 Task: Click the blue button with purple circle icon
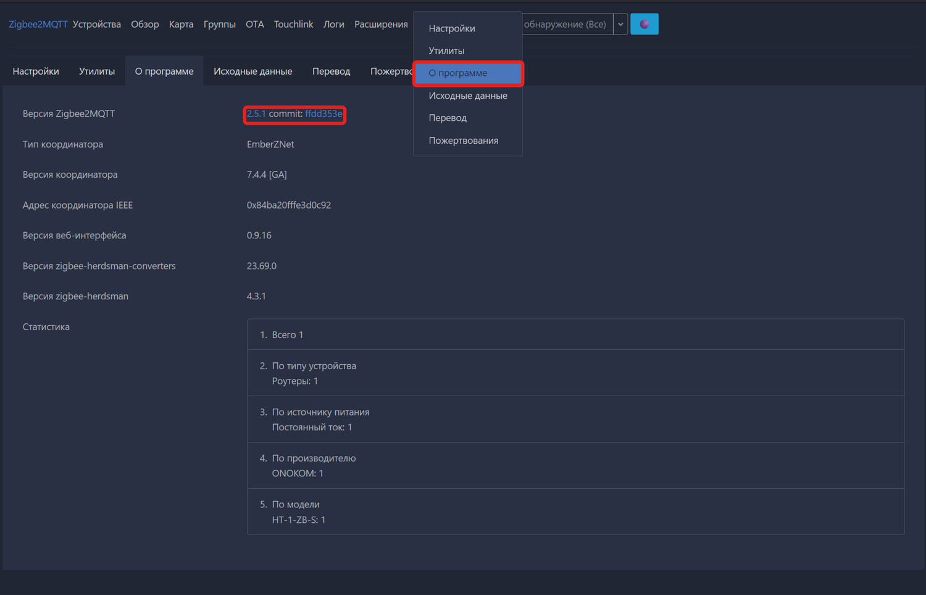click(x=644, y=24)
